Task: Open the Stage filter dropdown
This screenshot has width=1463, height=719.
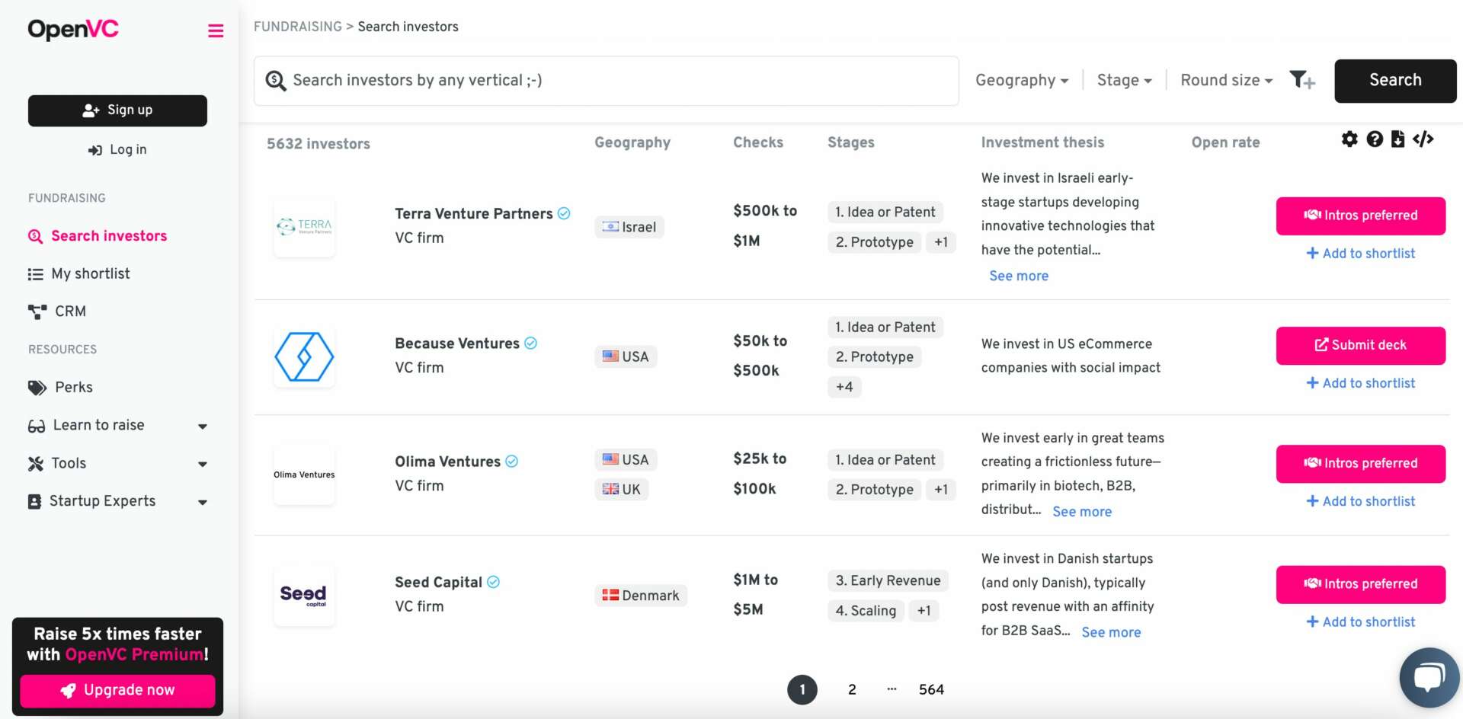Action: [1124, 81]
